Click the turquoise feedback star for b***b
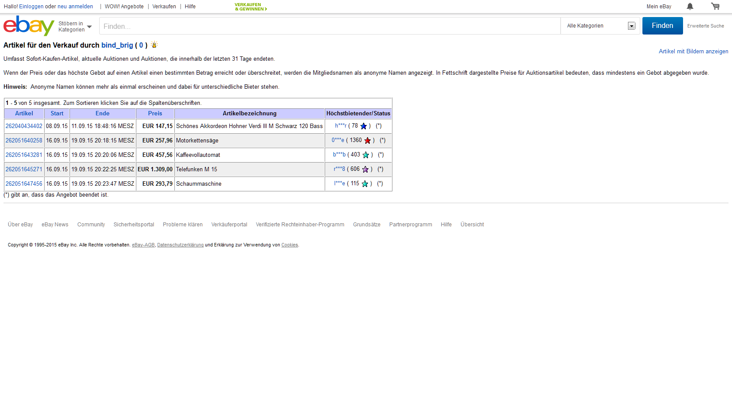 tap(366, 155)
